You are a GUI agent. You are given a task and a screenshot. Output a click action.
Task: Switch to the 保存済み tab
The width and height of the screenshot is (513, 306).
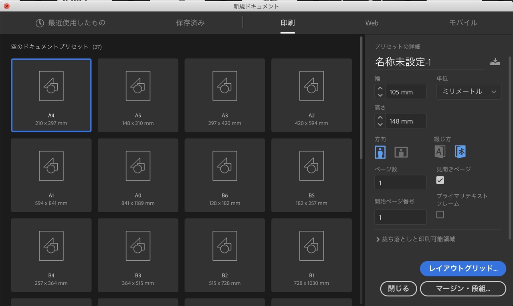click(x=190, y=23)
